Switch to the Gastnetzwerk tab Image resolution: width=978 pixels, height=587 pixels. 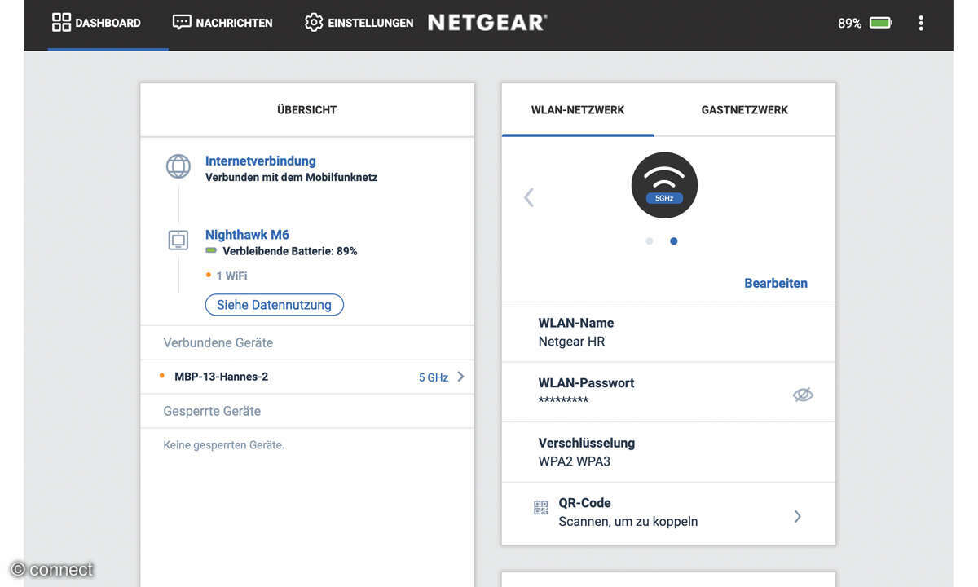coord(745,110)
